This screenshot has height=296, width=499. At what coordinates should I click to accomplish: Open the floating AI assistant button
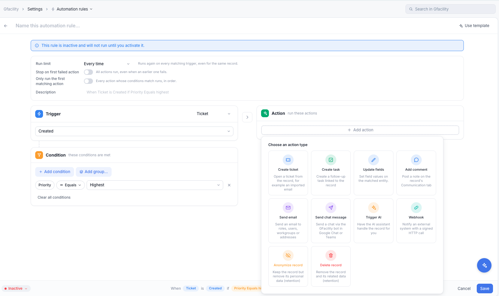484,265
